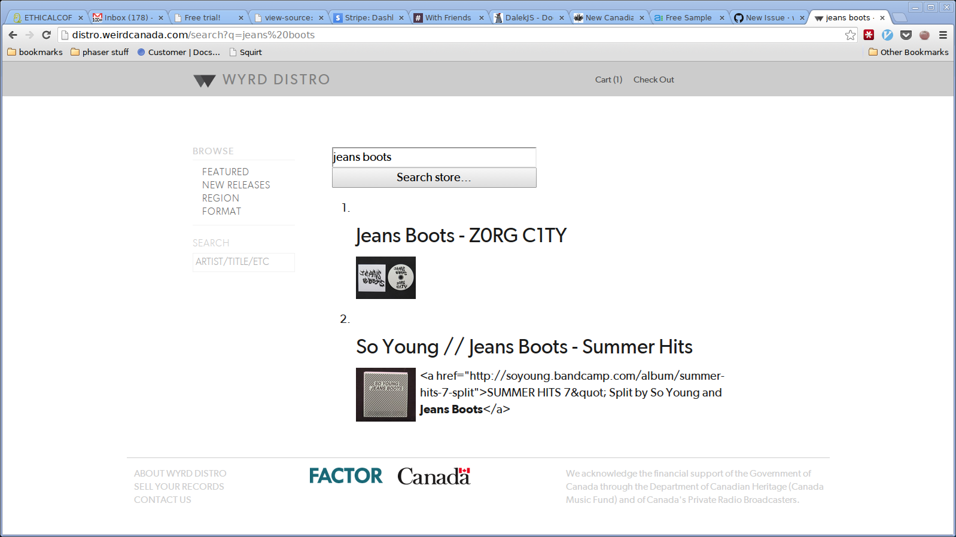Switch to the Free Sample tab
This screenshot has width=956, height=537.
pyautogui.click(x=688, y=17)
